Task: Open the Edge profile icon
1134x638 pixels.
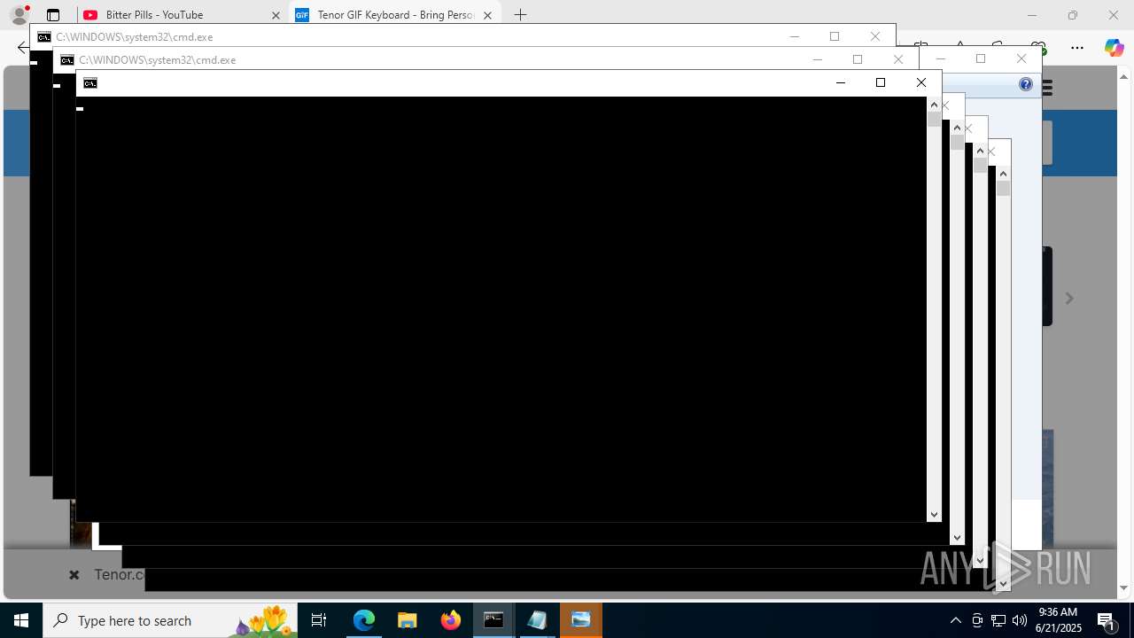Action: click(19, 14)
